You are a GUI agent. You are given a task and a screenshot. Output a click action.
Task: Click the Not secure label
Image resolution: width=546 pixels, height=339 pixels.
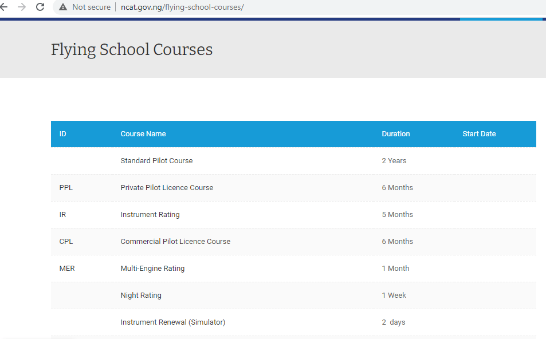tap(91, 7)
